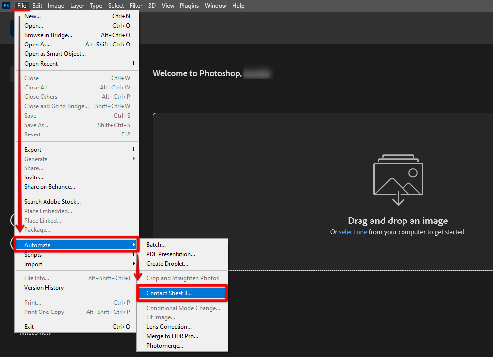This screenshot has height=357, width=493.
Task: Click Crop and Straighten Photos entry
Action: (x=182, y=278)
